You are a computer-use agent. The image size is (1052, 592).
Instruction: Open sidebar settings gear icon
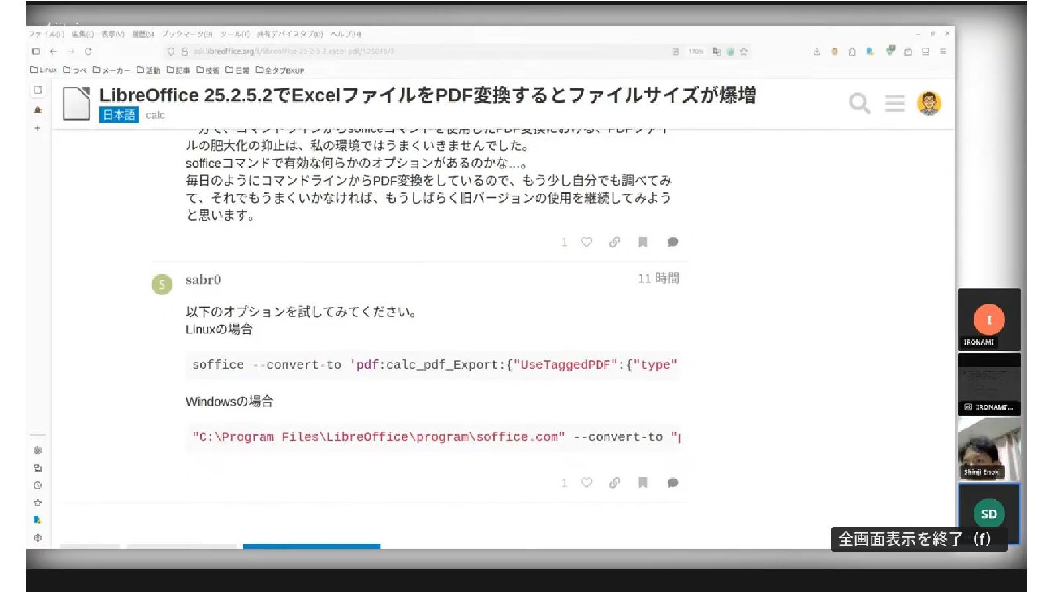(38, 538)
